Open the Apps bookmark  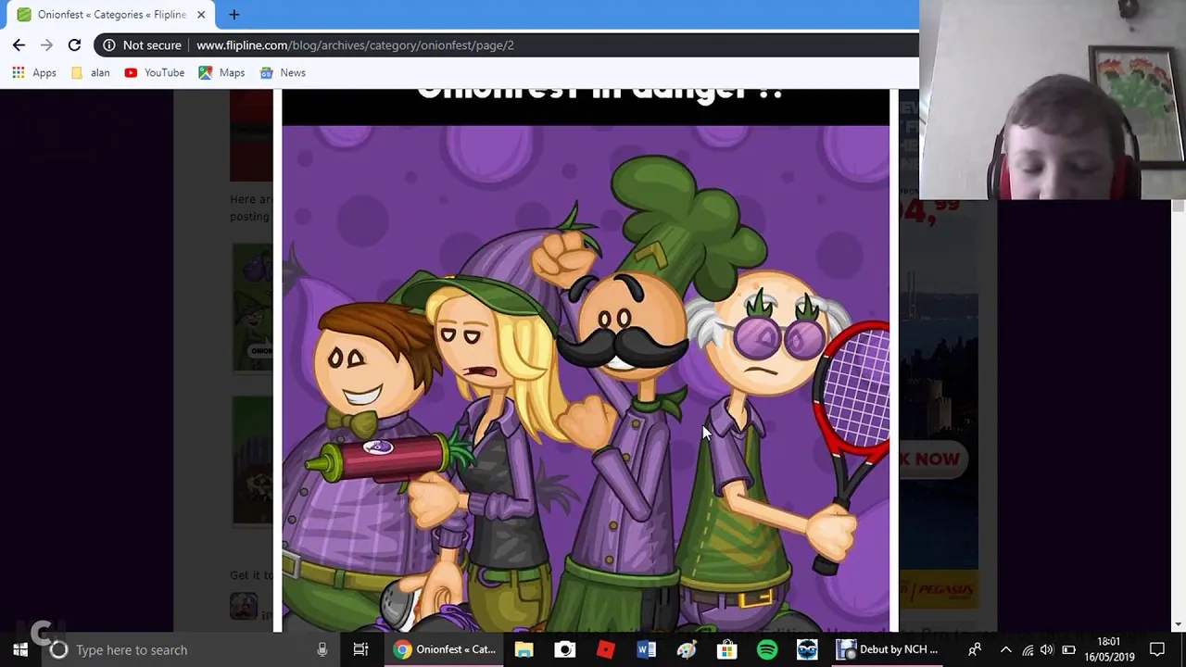click(x=34, y=72)
